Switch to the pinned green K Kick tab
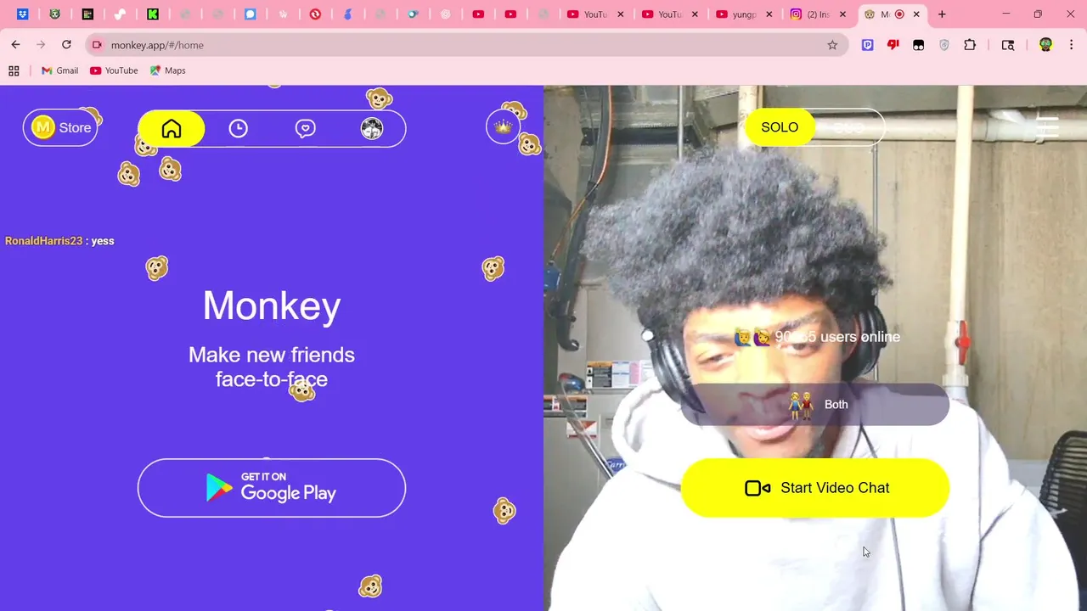Image resolution: width=1087 pixels, height=611 pixels. coord(153,14)
